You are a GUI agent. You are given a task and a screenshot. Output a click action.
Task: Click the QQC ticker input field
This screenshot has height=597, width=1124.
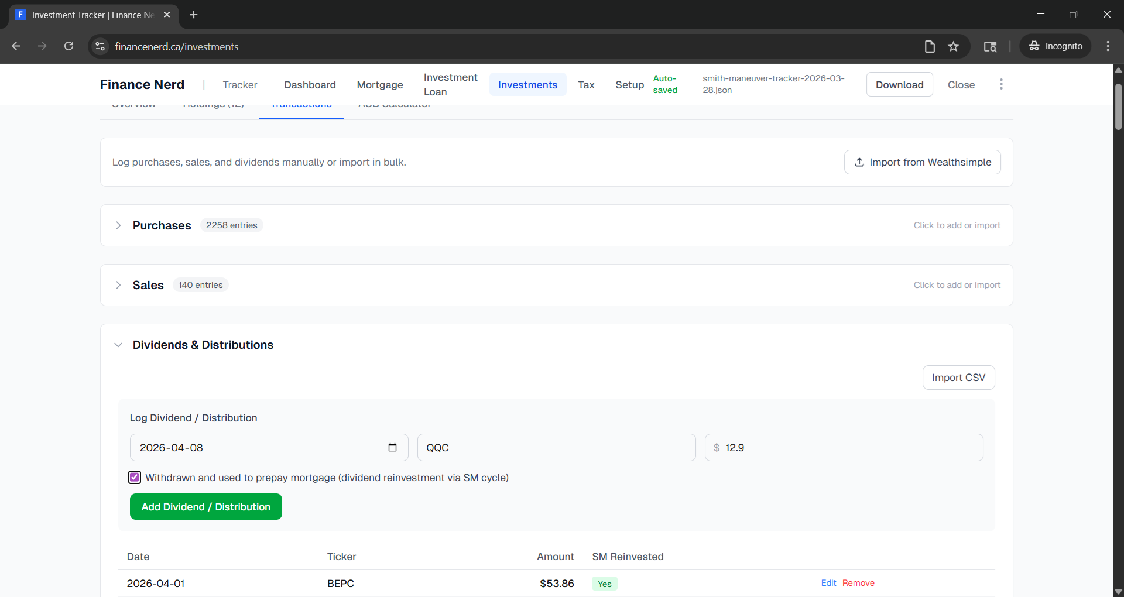point(556,448)
